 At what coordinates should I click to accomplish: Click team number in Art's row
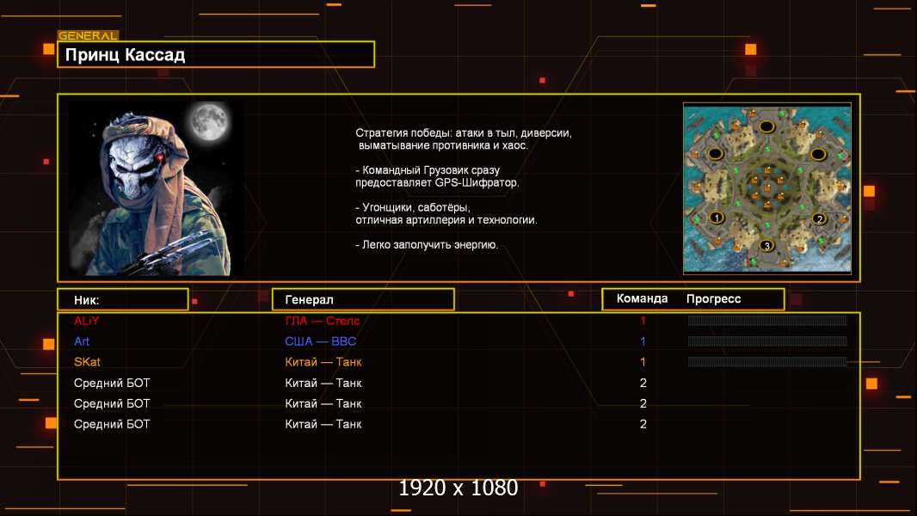click(643, 341)
